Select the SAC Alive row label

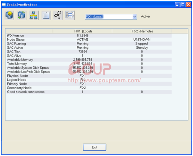14,56
